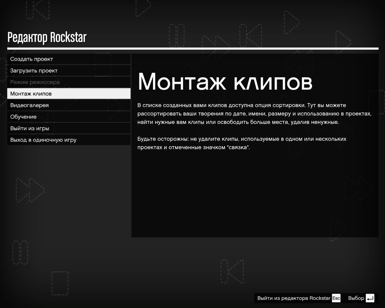Select the highlighted 'Монтаж клипов' item
The image size is (385, 308).
coord(69,94)
